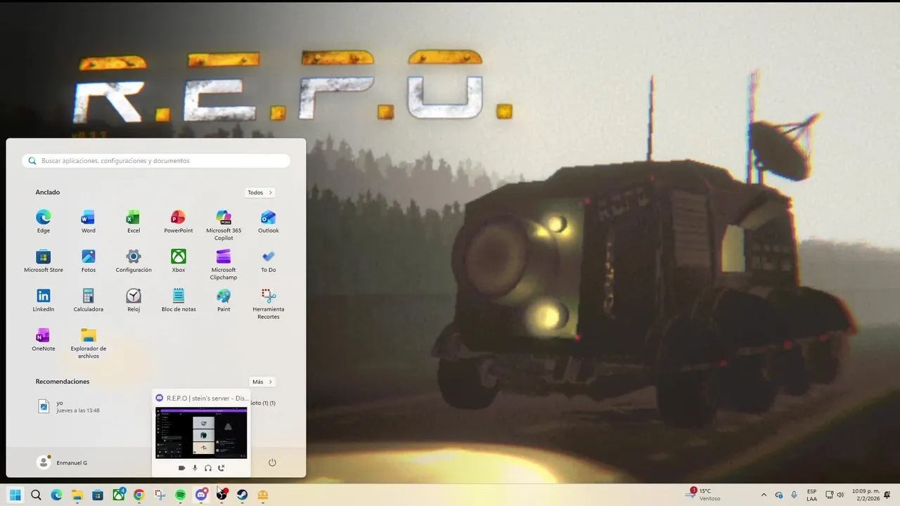Open Microsoft Store from pinned apps
The width and height of the screenshot is (900, 506).
44,260
